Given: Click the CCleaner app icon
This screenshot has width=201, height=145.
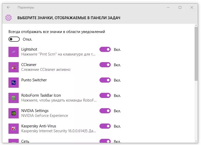Looking at the screenshot, I should pyautogui.click(x=14, y=67).
